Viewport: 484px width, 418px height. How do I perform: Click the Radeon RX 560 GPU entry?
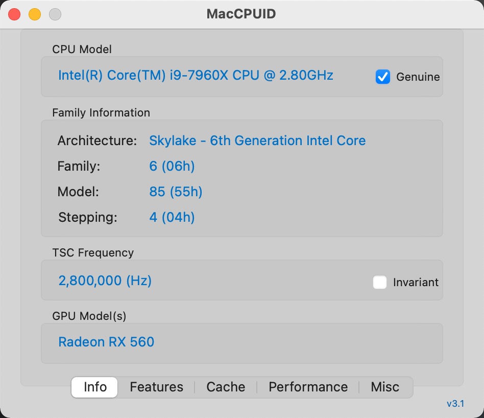click(x=106, y=342)
